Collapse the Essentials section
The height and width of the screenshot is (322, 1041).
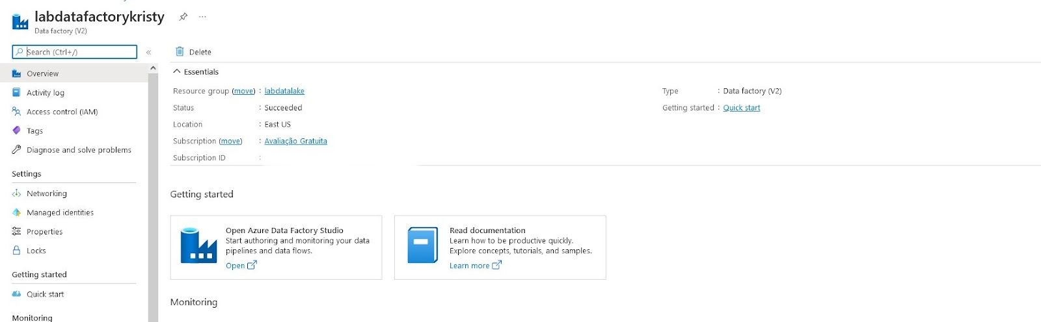177,72
